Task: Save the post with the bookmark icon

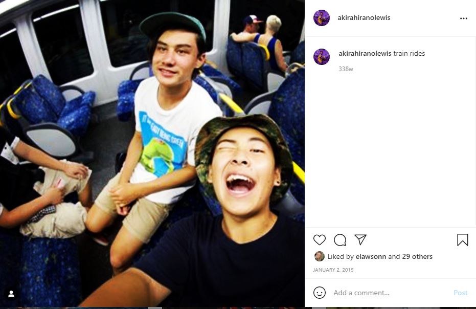Action: tap(463, 240)
